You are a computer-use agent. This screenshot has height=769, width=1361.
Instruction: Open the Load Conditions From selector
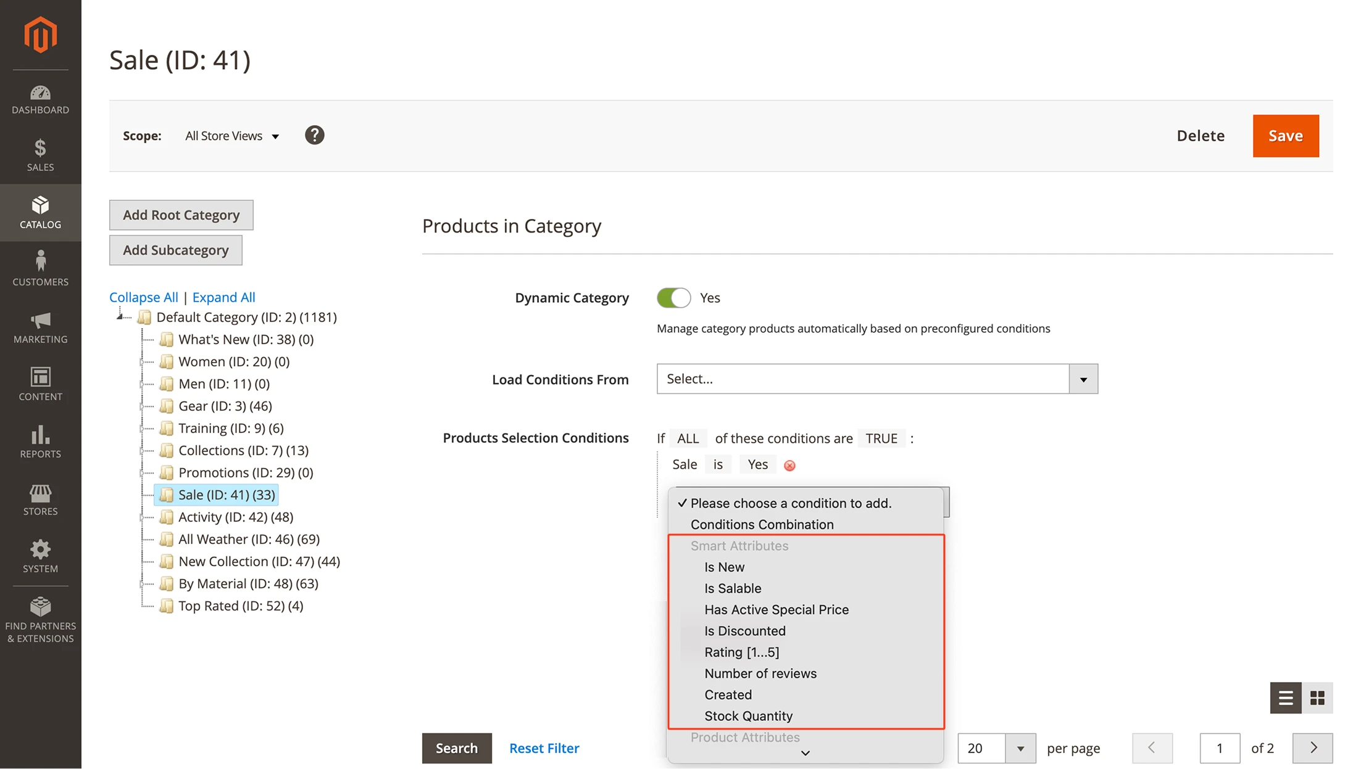click(876, 379)
